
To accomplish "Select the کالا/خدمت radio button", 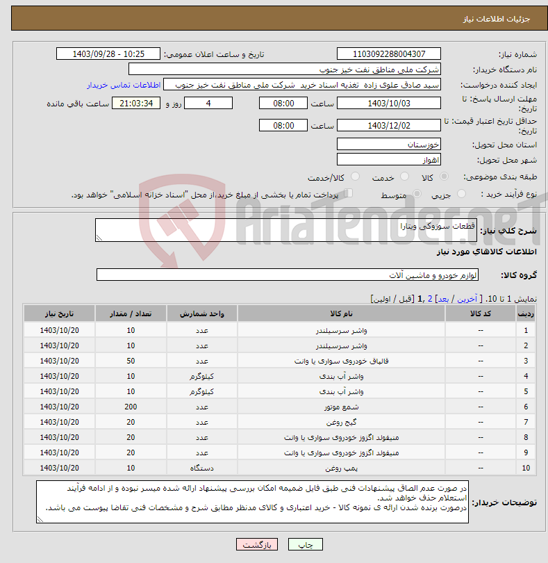I will [x=355, y=177].
